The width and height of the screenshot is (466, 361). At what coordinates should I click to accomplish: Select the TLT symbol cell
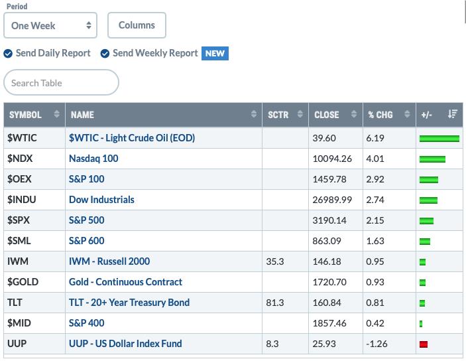34,303
